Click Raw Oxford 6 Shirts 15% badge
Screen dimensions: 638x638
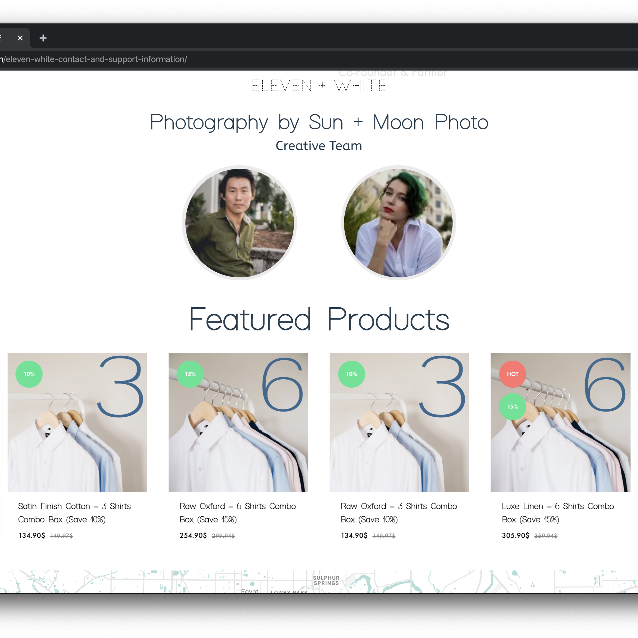(190, 374)
